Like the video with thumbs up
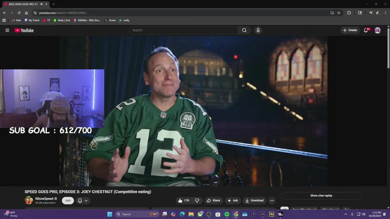 [184, 200]
